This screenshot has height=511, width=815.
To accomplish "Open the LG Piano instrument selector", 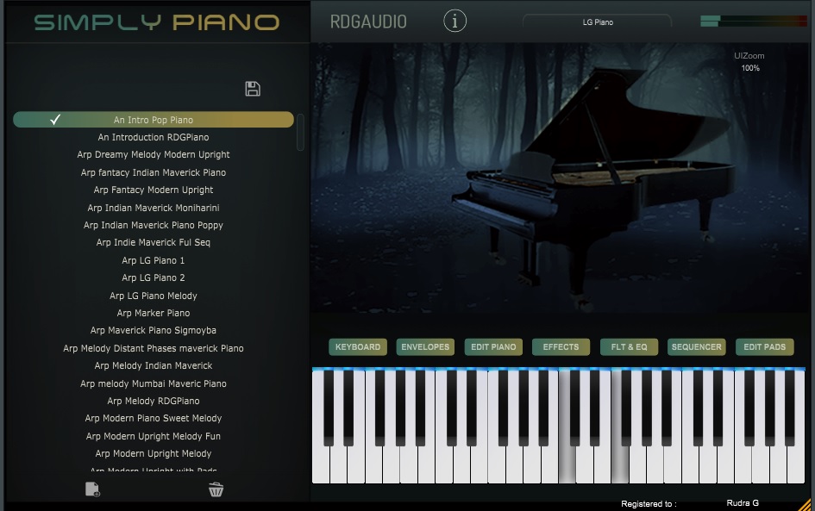I will click(597, 22).
